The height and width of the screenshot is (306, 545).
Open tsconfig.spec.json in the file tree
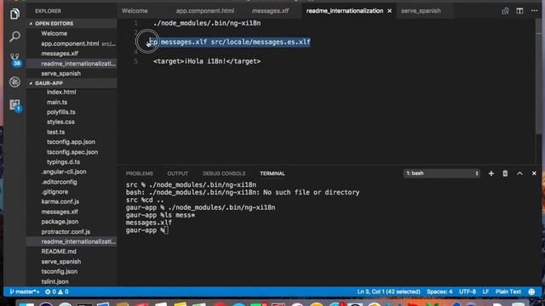72,152
